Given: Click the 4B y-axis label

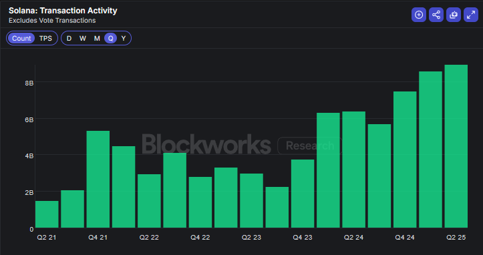Looking at the screenshot, I should [29, 156].
